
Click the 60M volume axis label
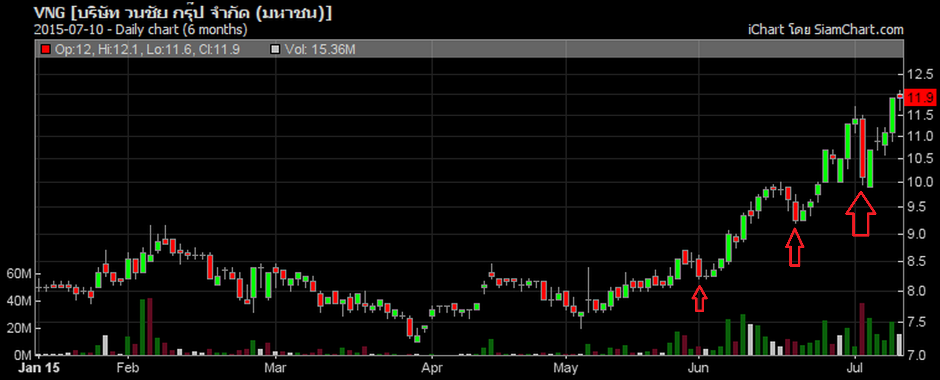[19, 274]
